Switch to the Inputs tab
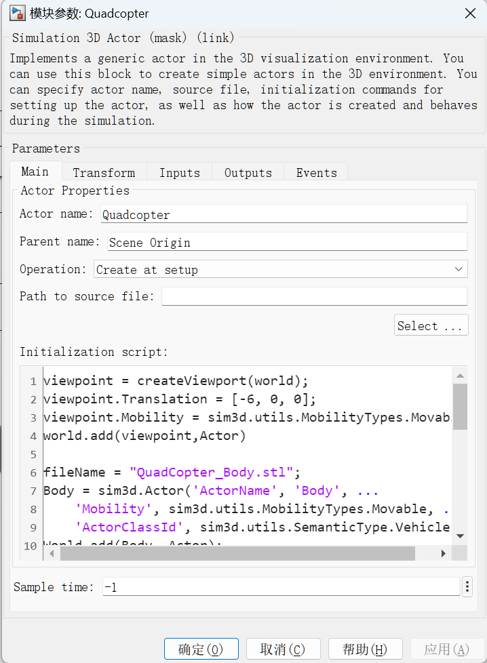The height and width of the screenshot is (663, 487). 180,173
